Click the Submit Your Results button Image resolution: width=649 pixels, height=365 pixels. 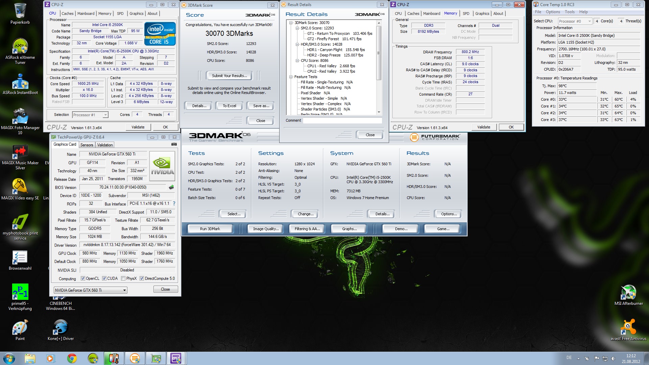[229, 76]
